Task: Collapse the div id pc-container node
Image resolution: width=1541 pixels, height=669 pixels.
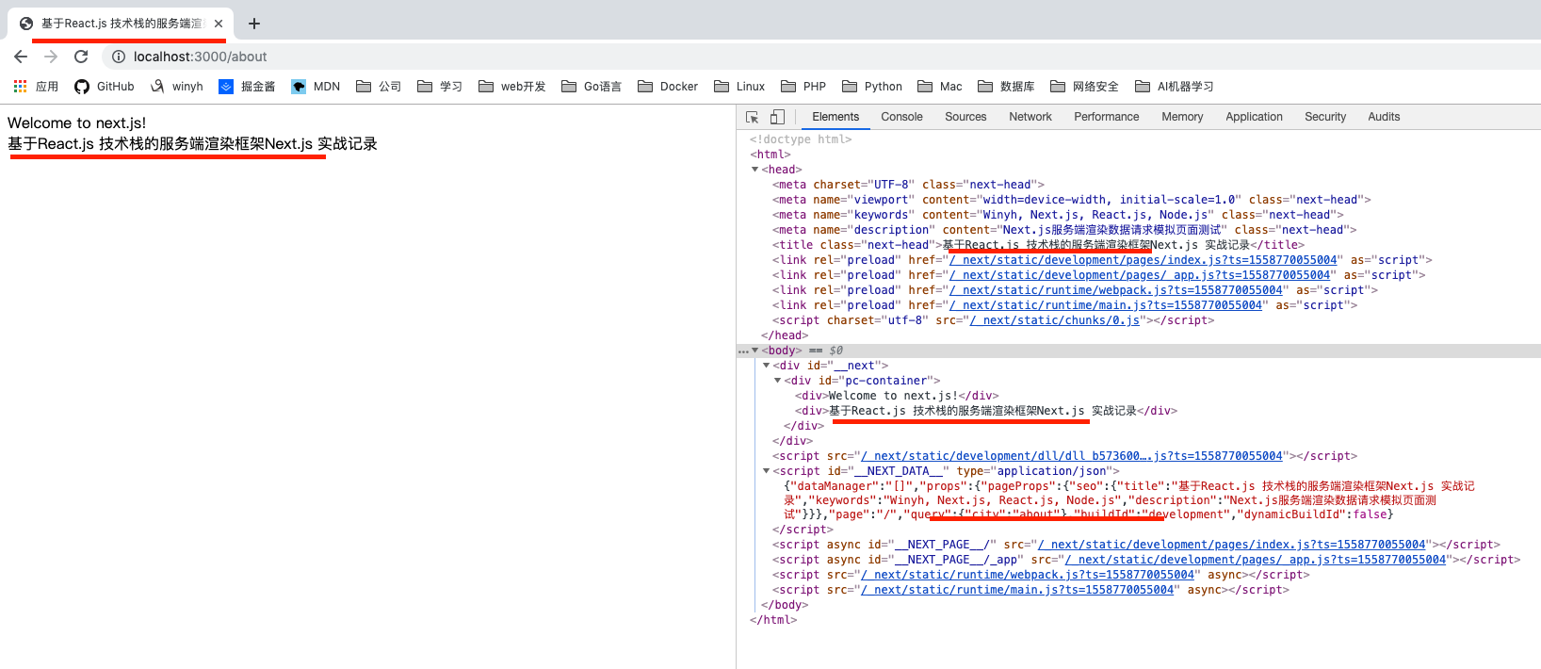Action: point(777,381)
